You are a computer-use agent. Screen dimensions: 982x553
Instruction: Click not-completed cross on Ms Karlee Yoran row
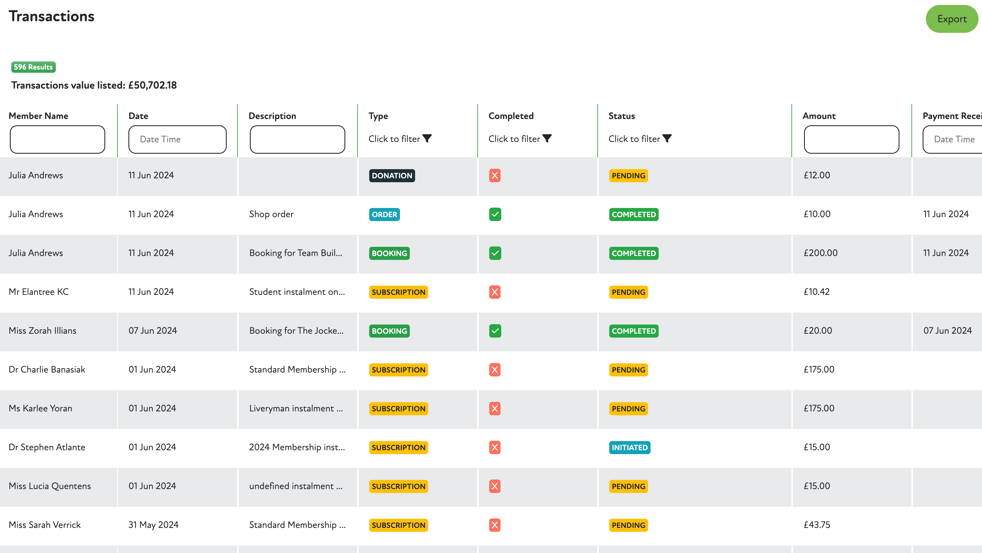click(x=495, y=409)
